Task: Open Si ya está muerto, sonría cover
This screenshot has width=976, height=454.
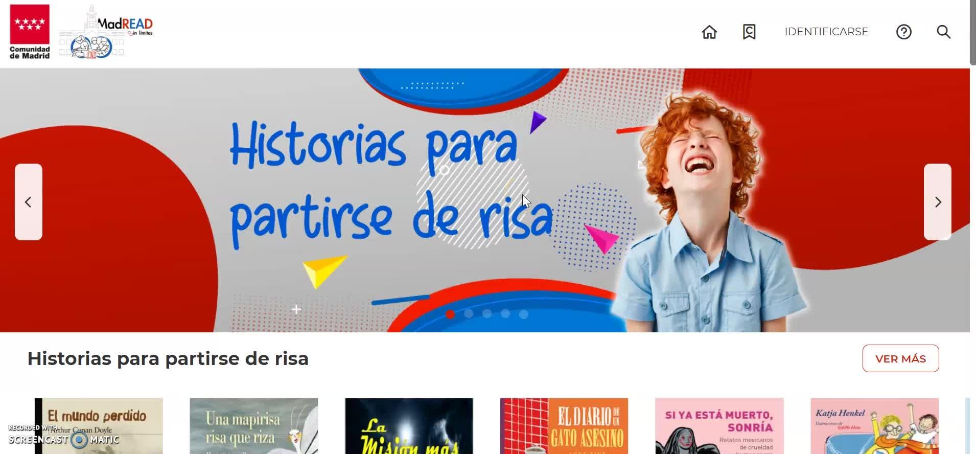Action: [719, 426]
